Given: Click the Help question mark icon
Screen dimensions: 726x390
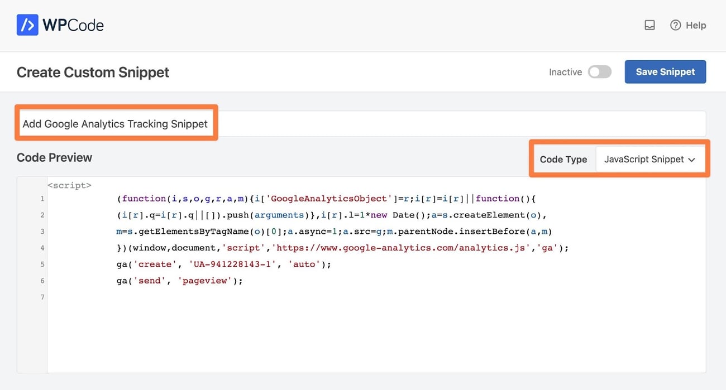Looking at the screenshot, I should click(675, 25).
